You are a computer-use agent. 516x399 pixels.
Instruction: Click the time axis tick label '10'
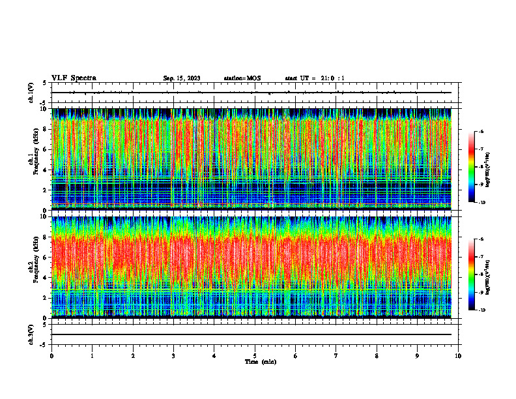point(458,356)
